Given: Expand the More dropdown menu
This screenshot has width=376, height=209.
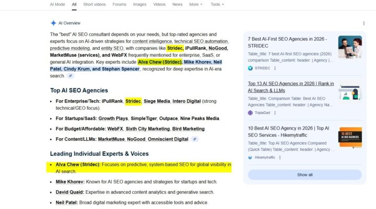Looking at the screenshot, I should pyautogui.click(x=196, y=4).
